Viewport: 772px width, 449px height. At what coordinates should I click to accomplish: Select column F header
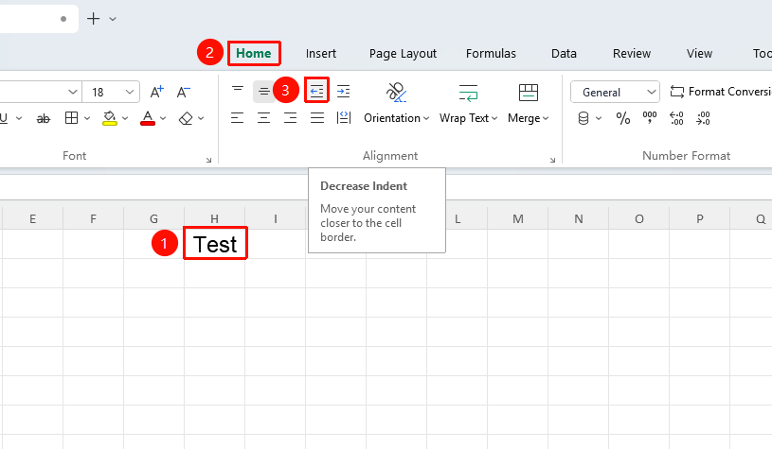click(93, 218)
